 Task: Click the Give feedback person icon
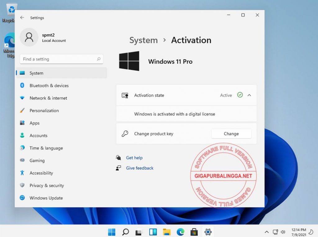pos(118,168)
